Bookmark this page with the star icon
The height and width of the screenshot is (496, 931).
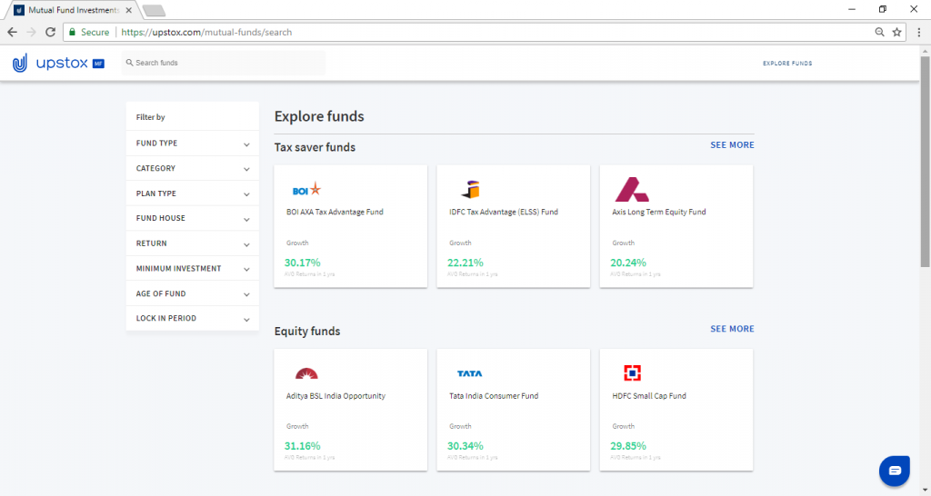896,32
